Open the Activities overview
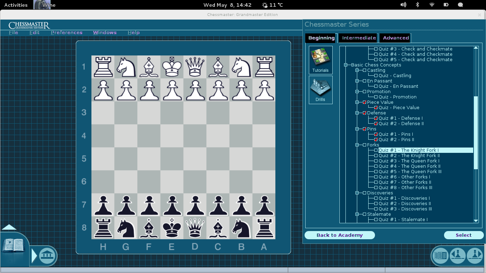The image size is (486, 273). 16,5
